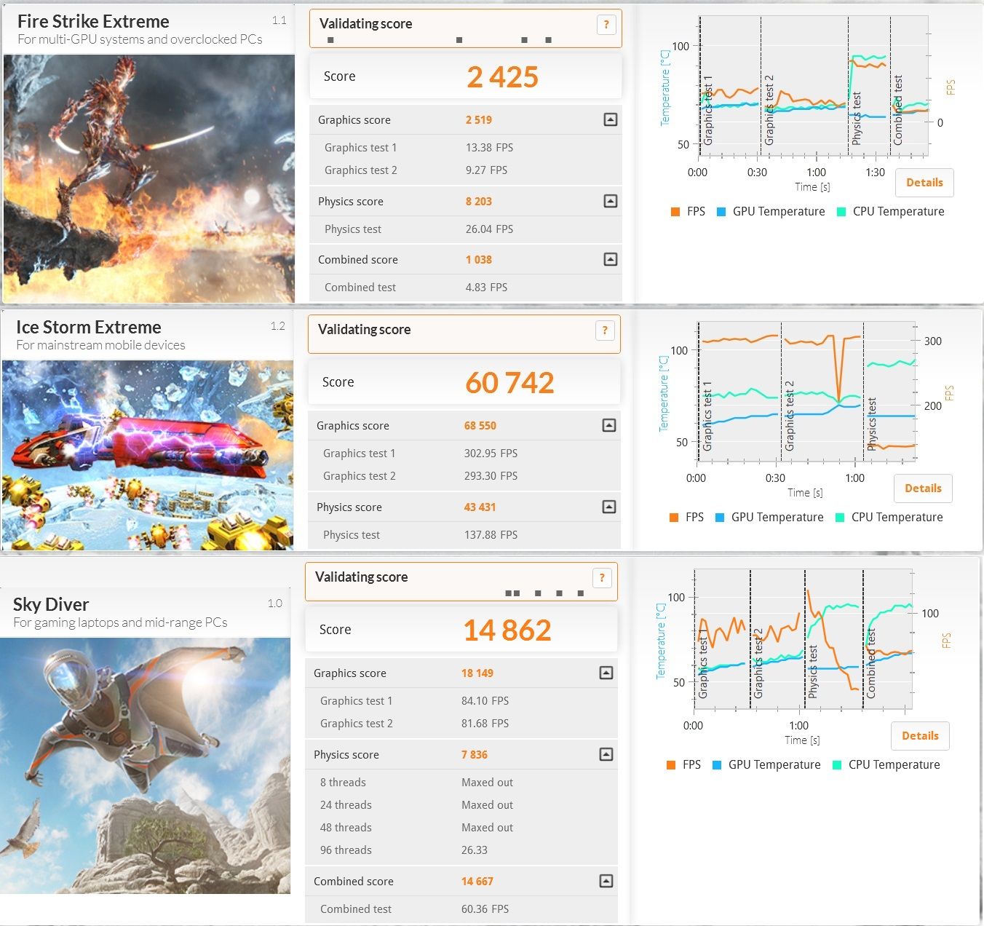Collapse Fire Strike Extreme Combined score section
The width and height of the screenshot is (984, 926).
point(611,260)
